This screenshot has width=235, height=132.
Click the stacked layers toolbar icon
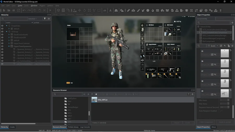(63, 10)
